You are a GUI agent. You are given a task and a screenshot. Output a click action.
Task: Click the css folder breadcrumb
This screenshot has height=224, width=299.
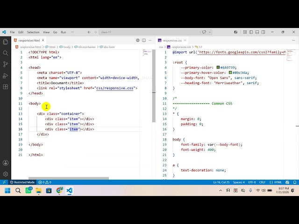(x=161, y=47)
